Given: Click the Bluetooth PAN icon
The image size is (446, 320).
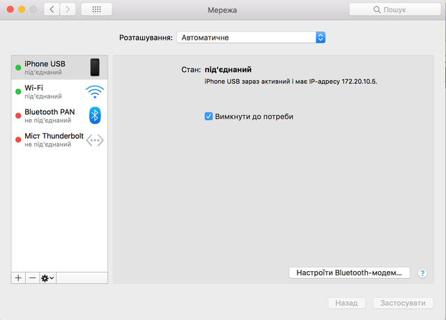Looking at the screenshot, I should pyautogui.click(x=95, y=116).
